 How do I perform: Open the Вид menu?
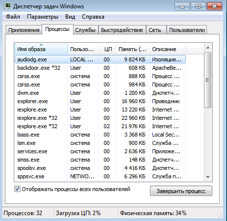point(70,17)
